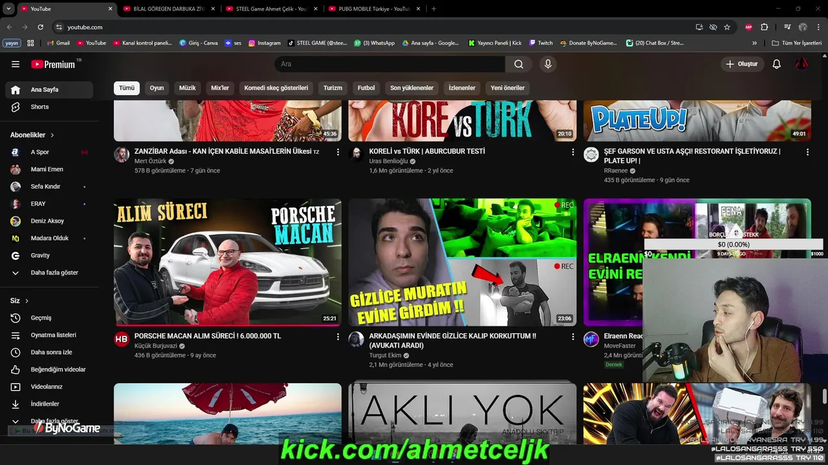Open options menu for ARKADAŞIMIN EVİNDE video
Screen dimensions: 828x465
click(x=572, y=336)
